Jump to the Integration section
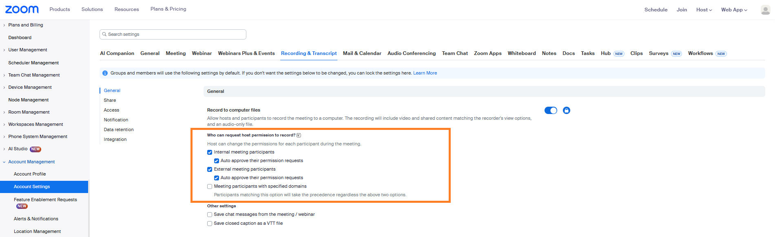This screenshot has height=237, width=775. pyautogui.click(x=115, y=139)
